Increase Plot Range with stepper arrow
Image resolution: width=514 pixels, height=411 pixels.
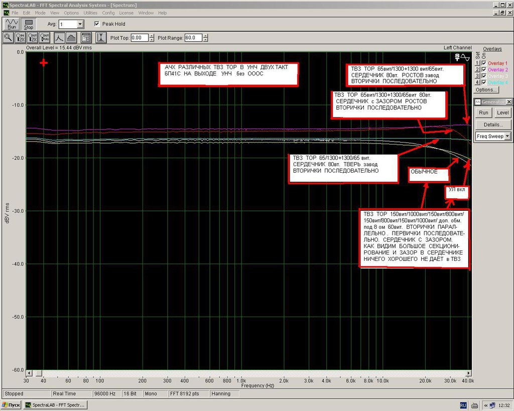tap(205, 36)
